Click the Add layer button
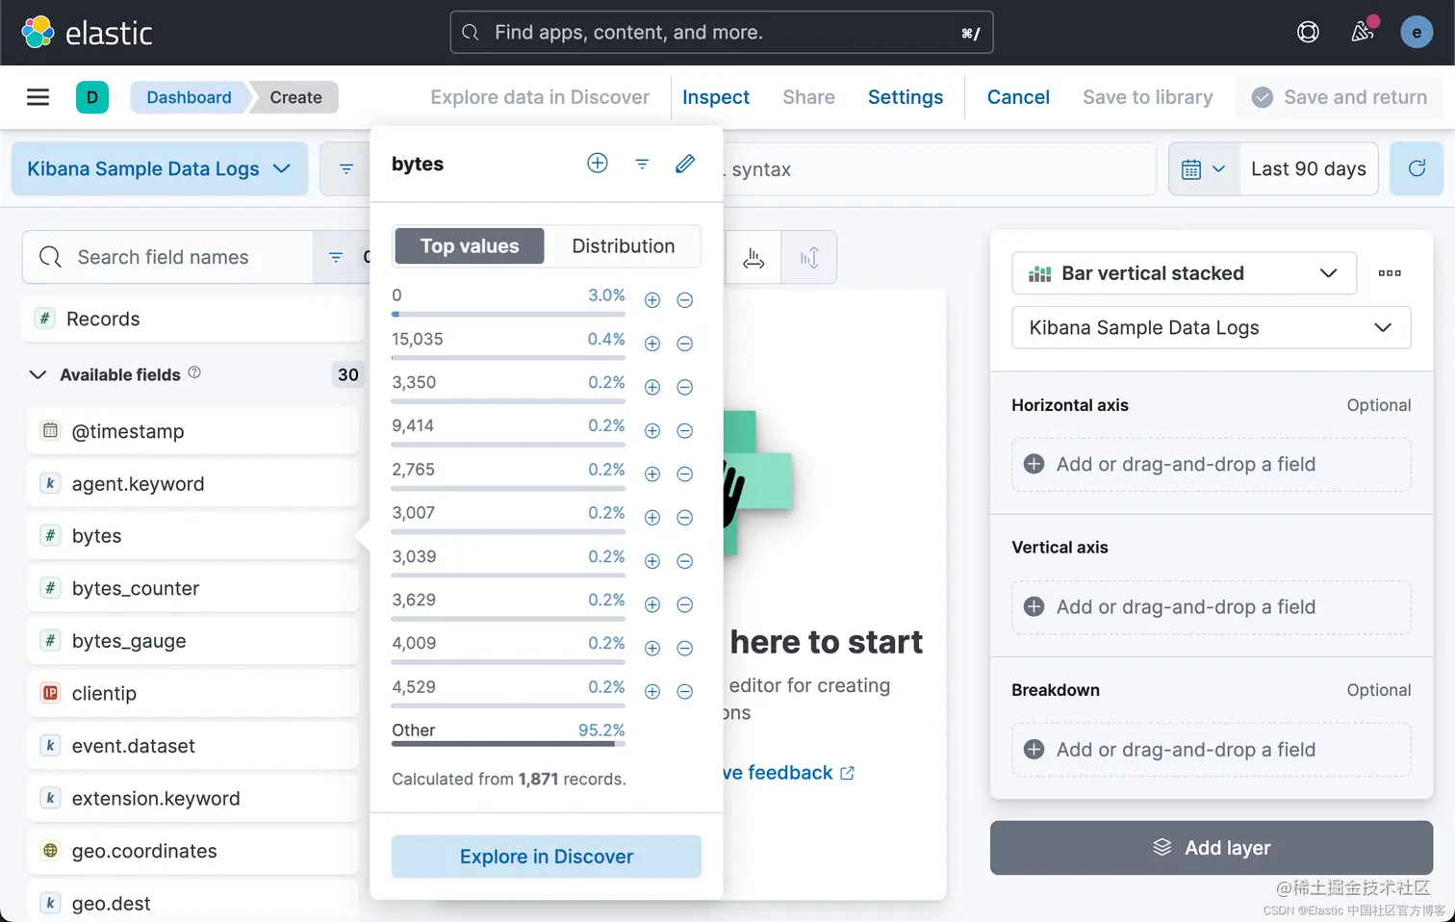The height and width of the screenshot is (922, 1455). 1212,848
